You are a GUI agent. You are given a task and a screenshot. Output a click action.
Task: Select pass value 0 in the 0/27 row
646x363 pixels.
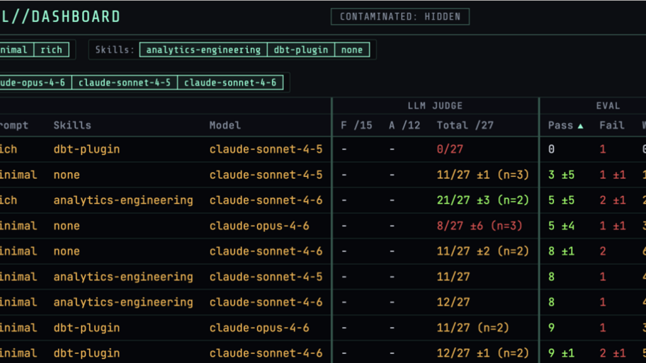[551, 149]
